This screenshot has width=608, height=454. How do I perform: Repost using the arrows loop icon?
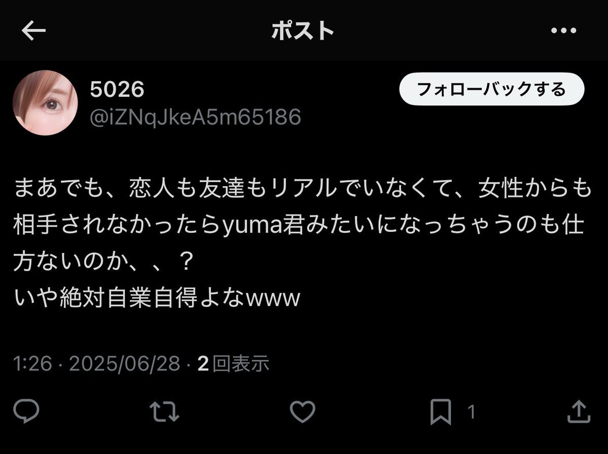(x=164, y=412)
